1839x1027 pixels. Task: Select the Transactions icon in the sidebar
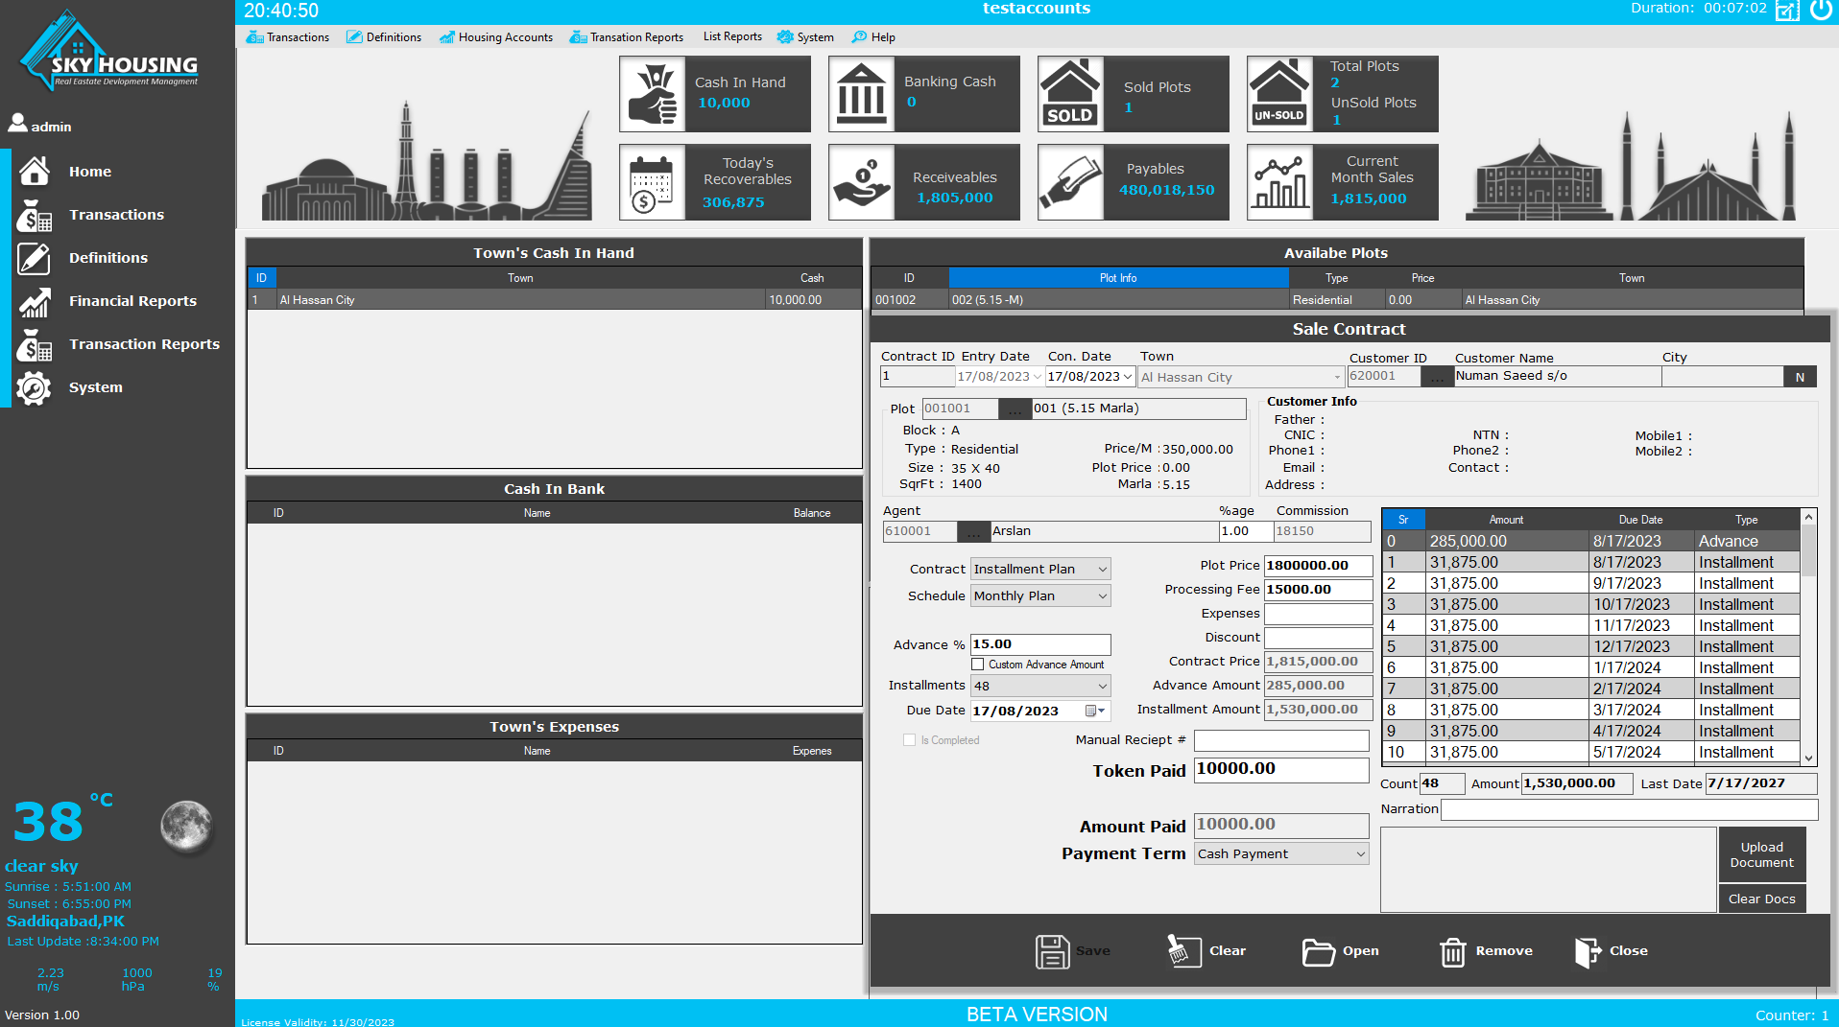point(35,215)
